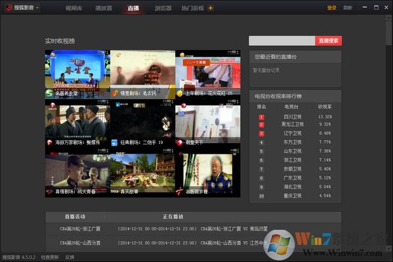Click the 直播活动 column header
The image size is (393, 262).
(x=75, y=217)
